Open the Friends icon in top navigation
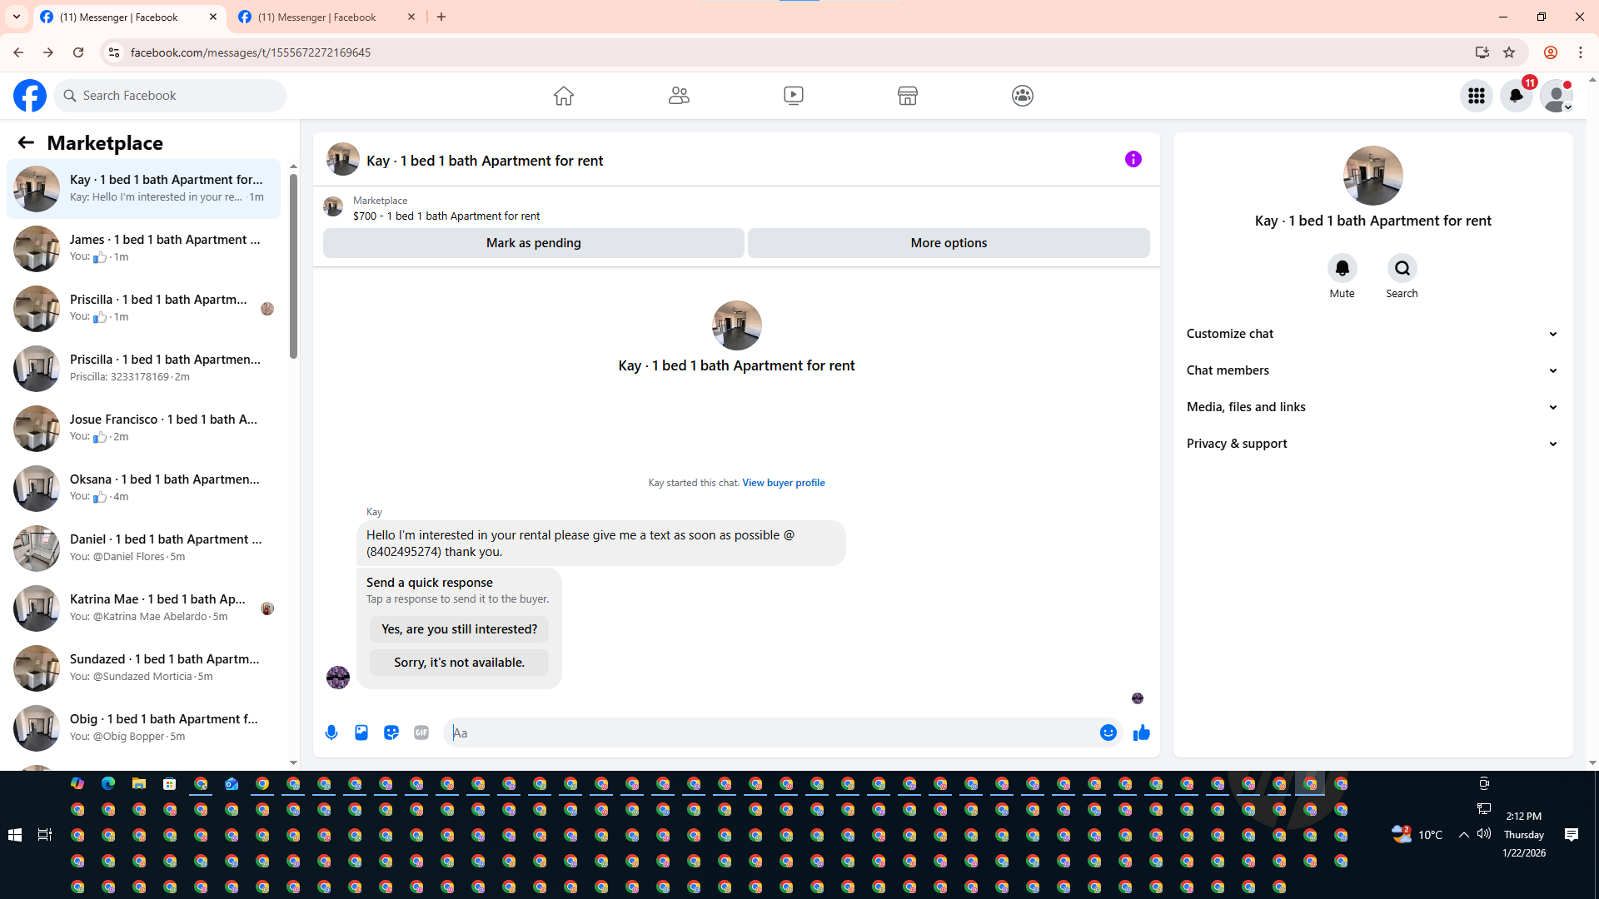Image resolution: width=1599 pixels, height=899 pixels. pos(679,96)
